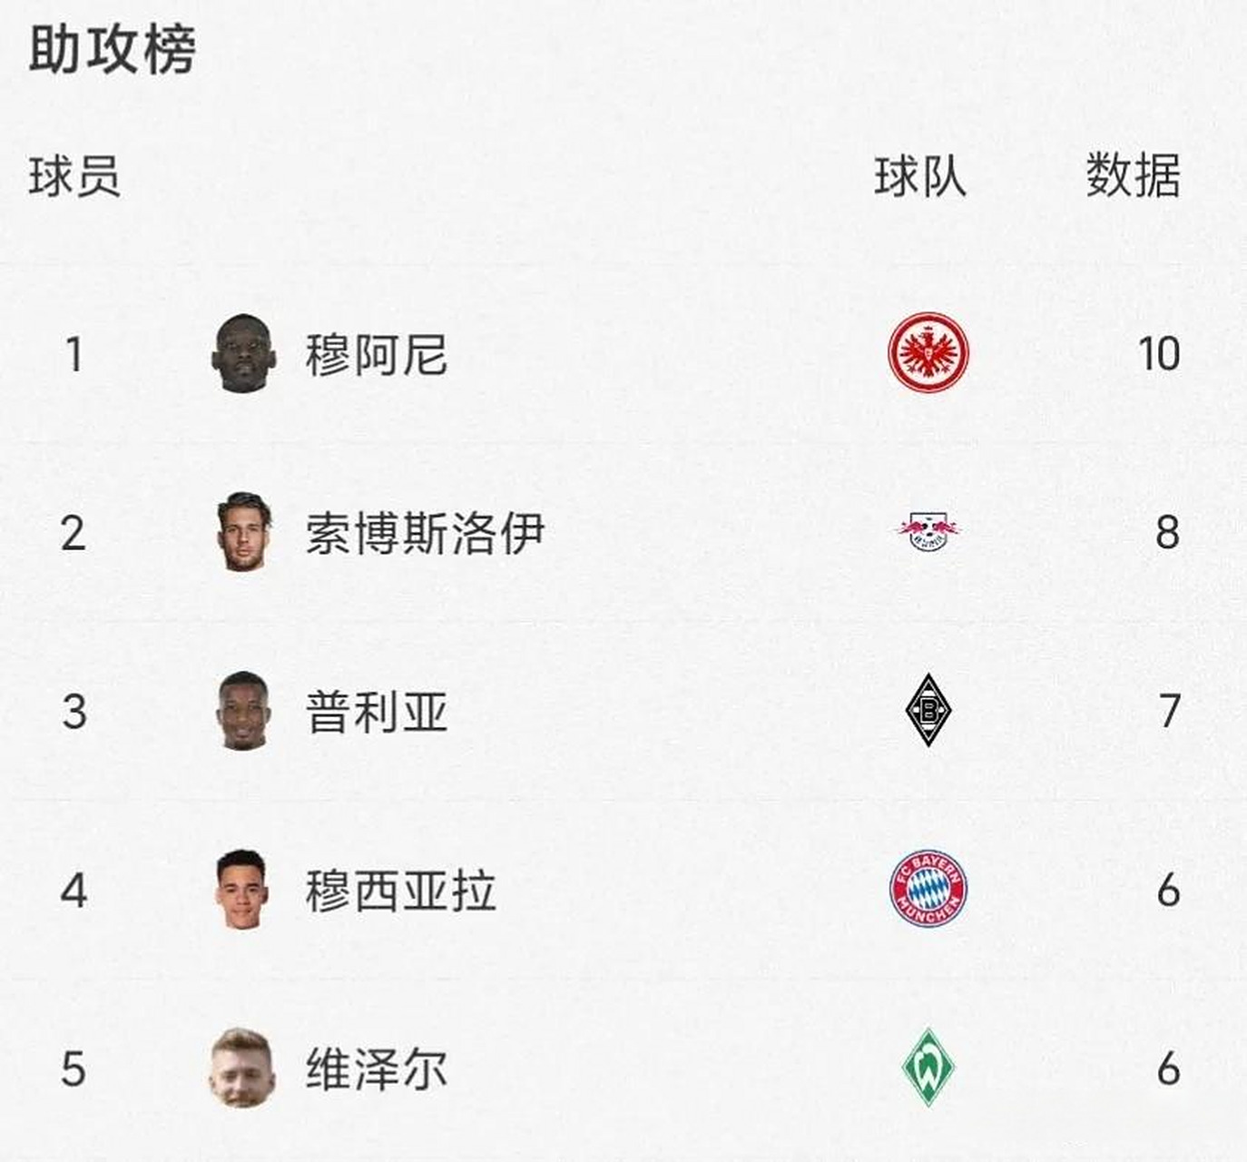Open the rank 1 player's avatar photo

point(242,353)
